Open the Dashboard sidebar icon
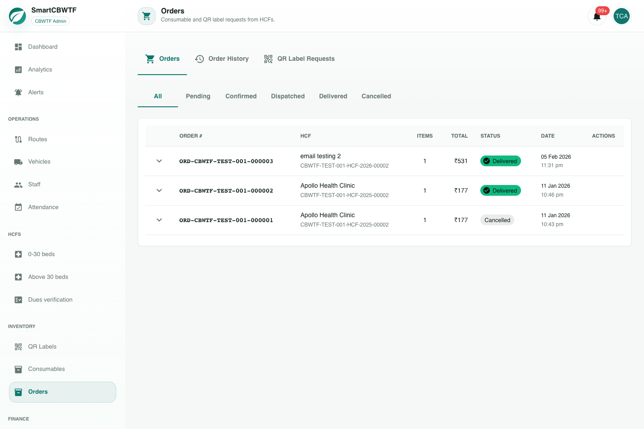Screen dimensions: 644x429 tap(18, 47)
